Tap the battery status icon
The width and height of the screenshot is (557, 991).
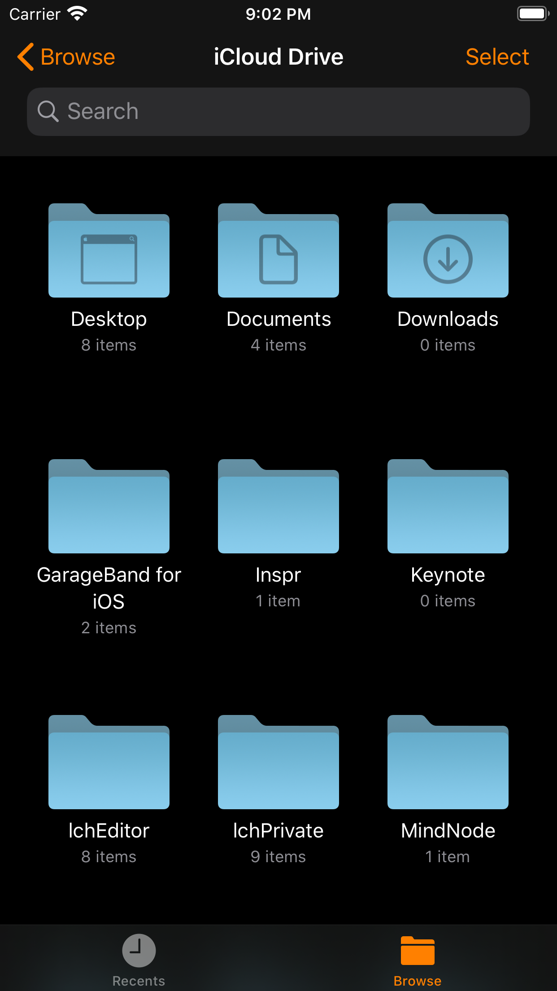pyautogui.click(x=533, y=14)
